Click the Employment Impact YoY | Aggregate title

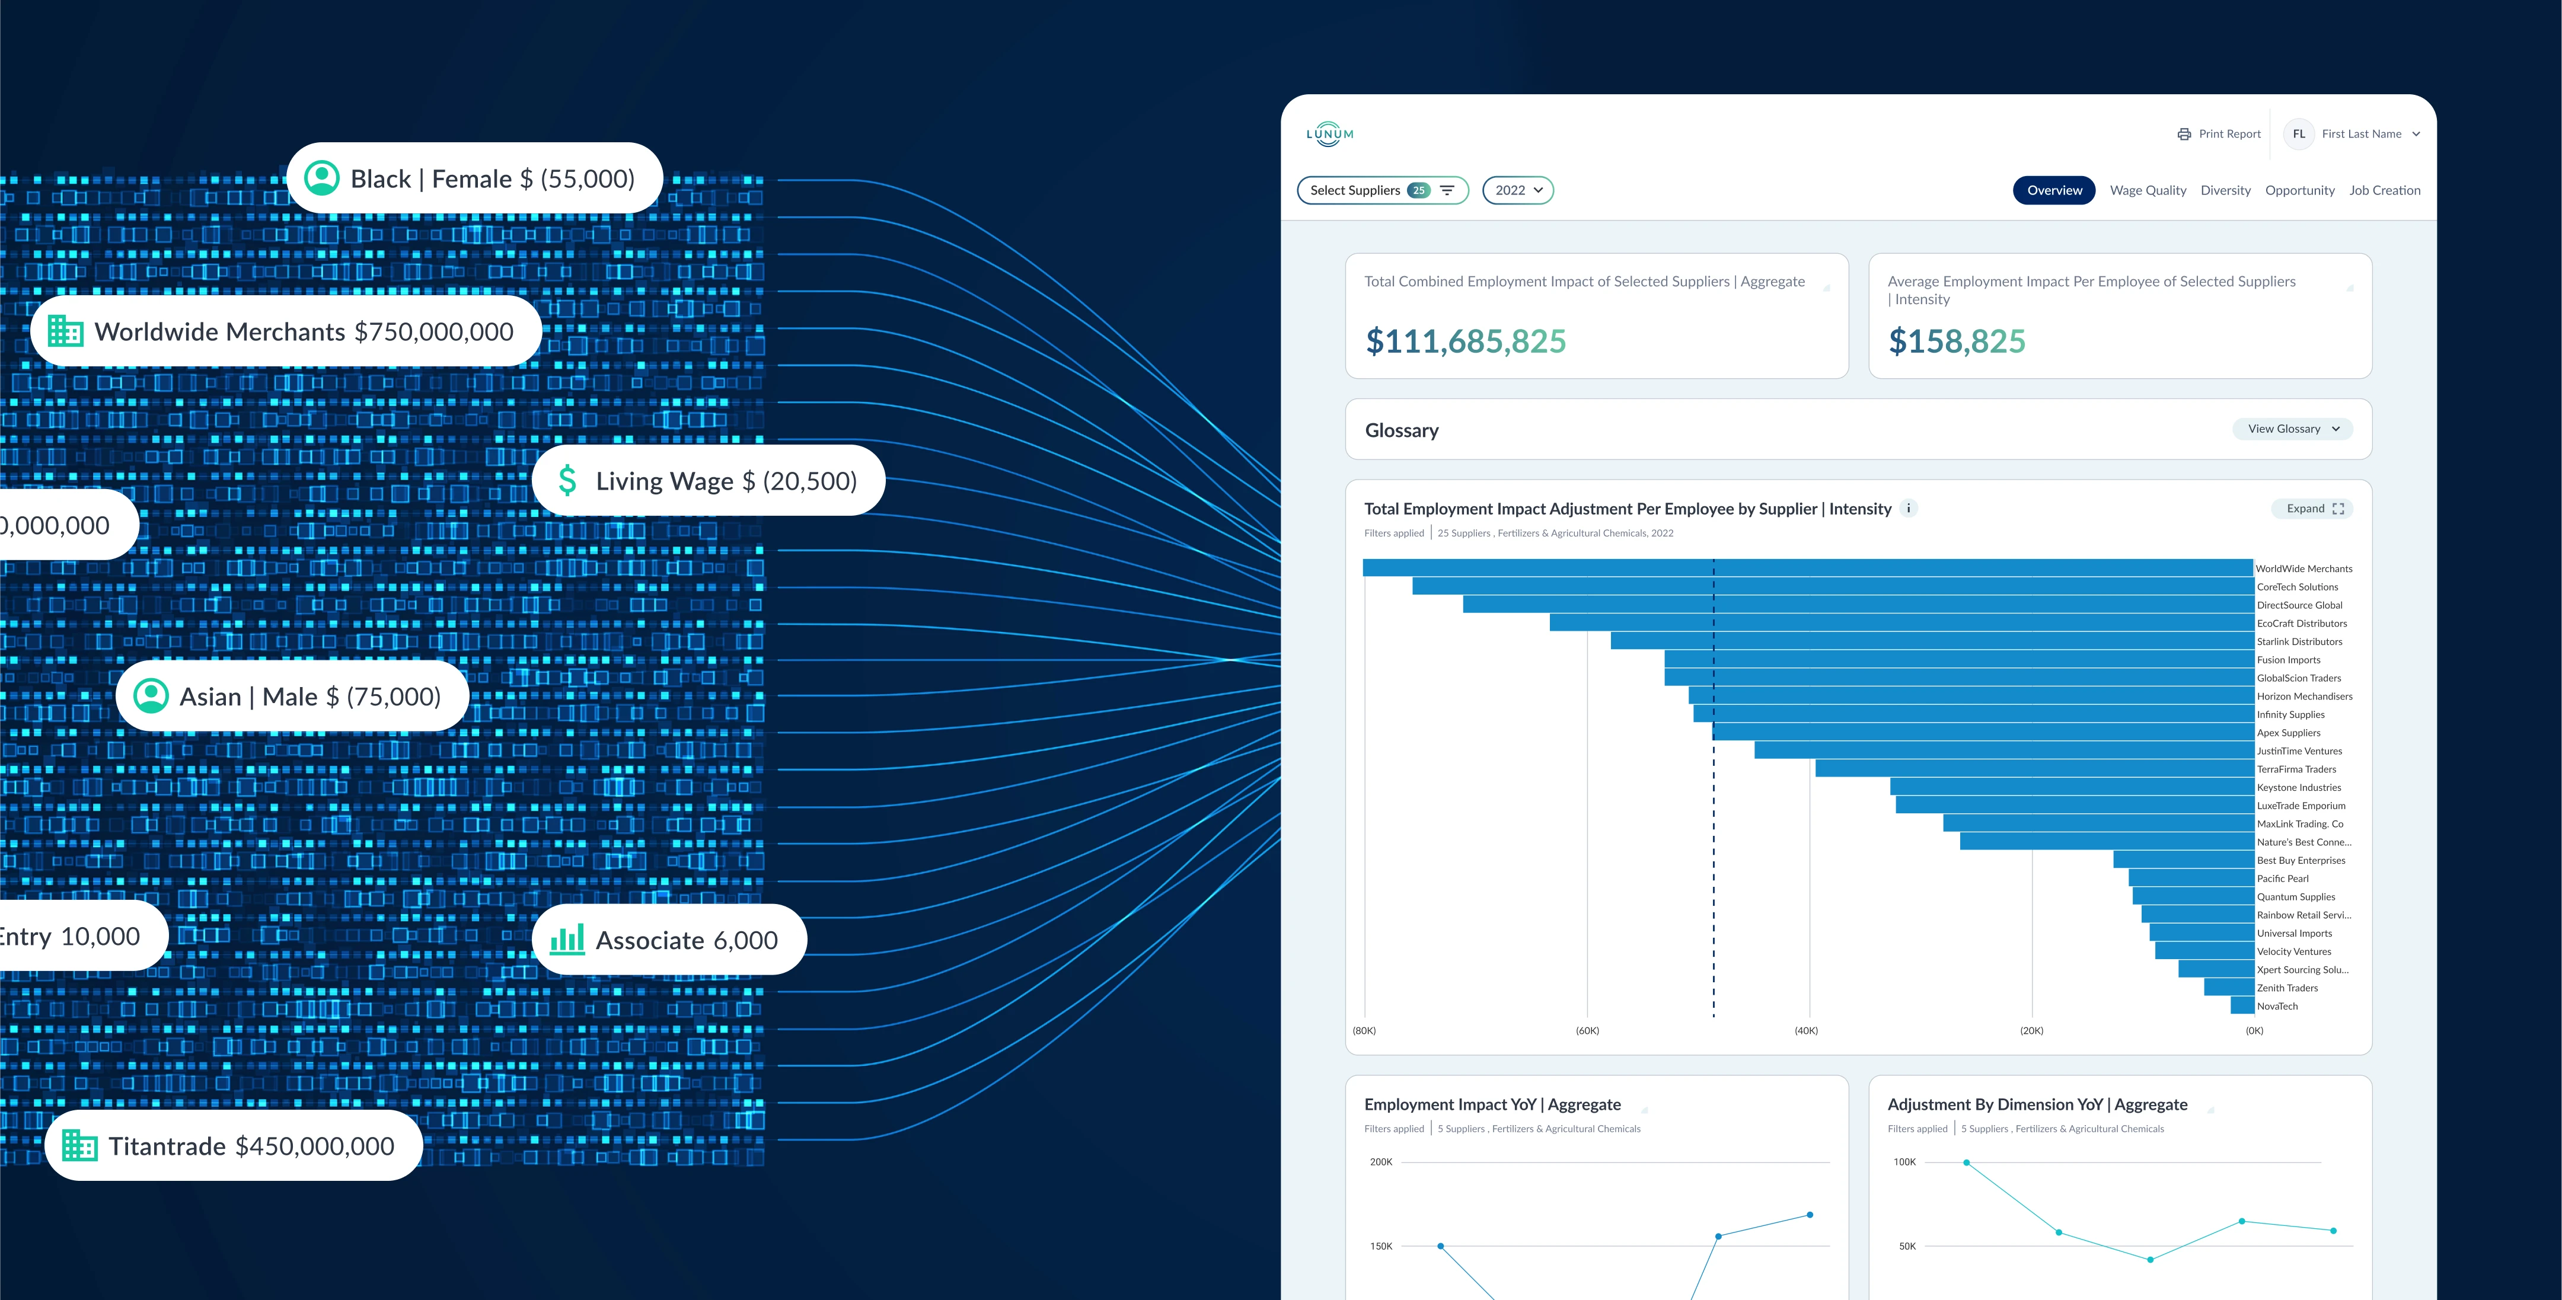[x=1492, y=1104]
